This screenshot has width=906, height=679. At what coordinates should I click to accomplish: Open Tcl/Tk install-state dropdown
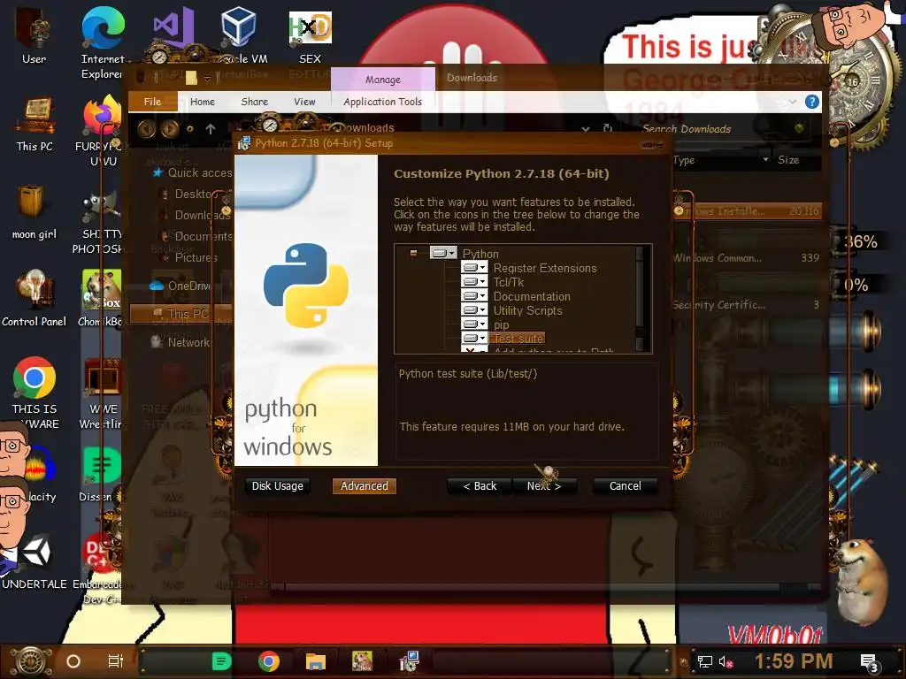pyautogui.click(x=474, y=282)
